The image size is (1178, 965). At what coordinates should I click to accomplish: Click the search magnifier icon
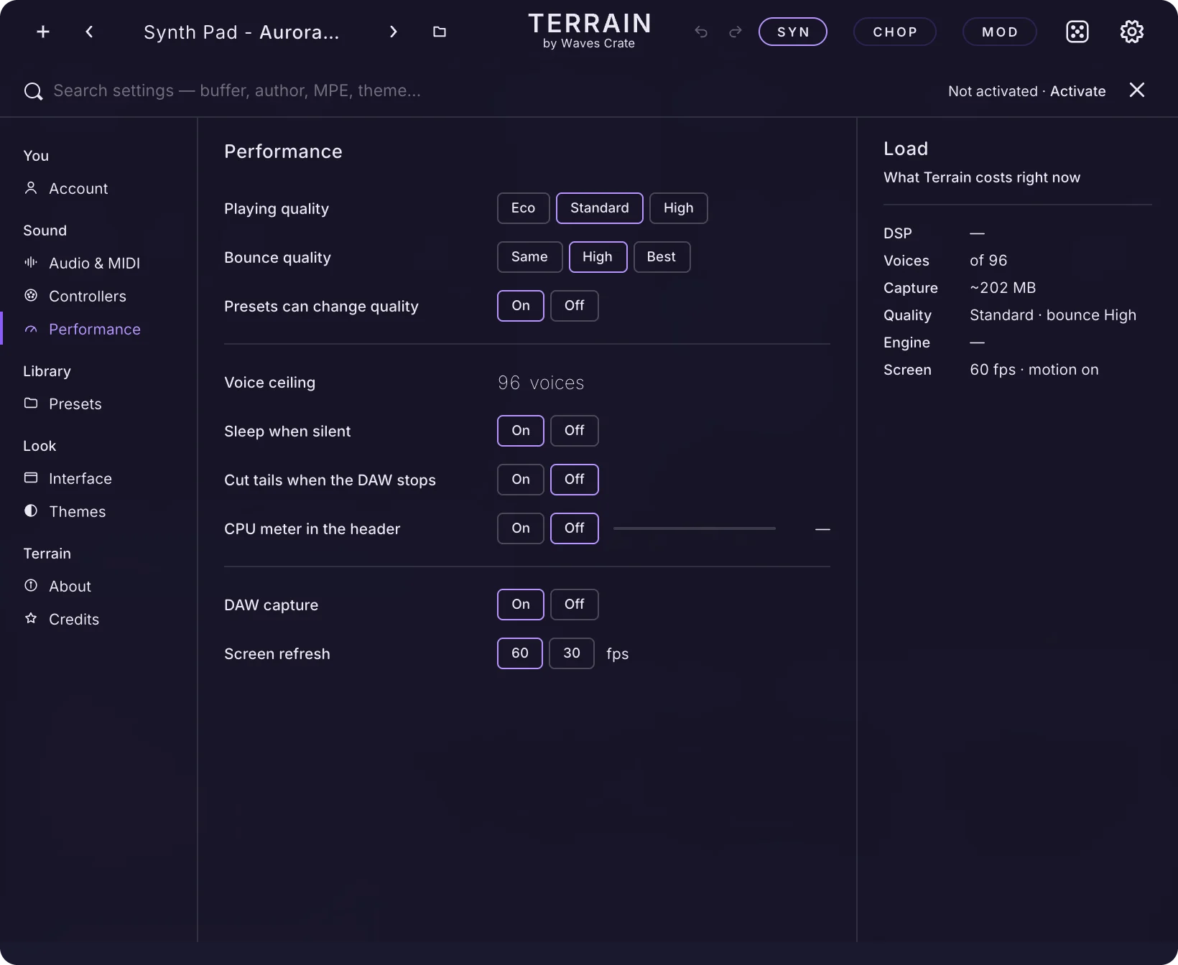click(33, 91)
